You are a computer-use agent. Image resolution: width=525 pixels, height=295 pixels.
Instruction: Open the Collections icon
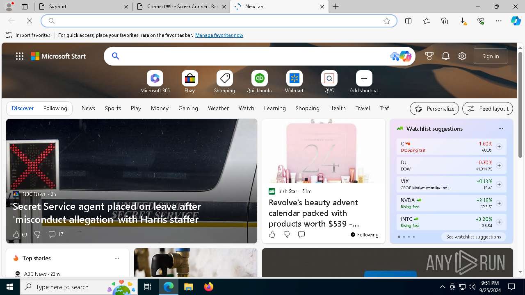(445, 21)
